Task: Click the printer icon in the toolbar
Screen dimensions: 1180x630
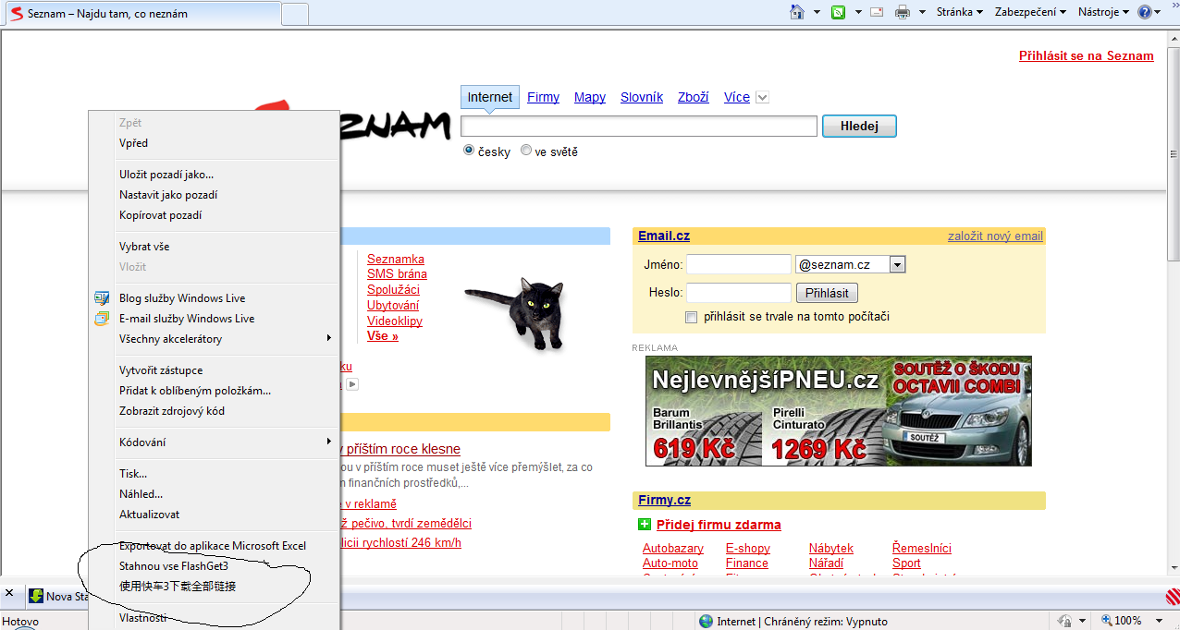Action: (x=903, y=12)
